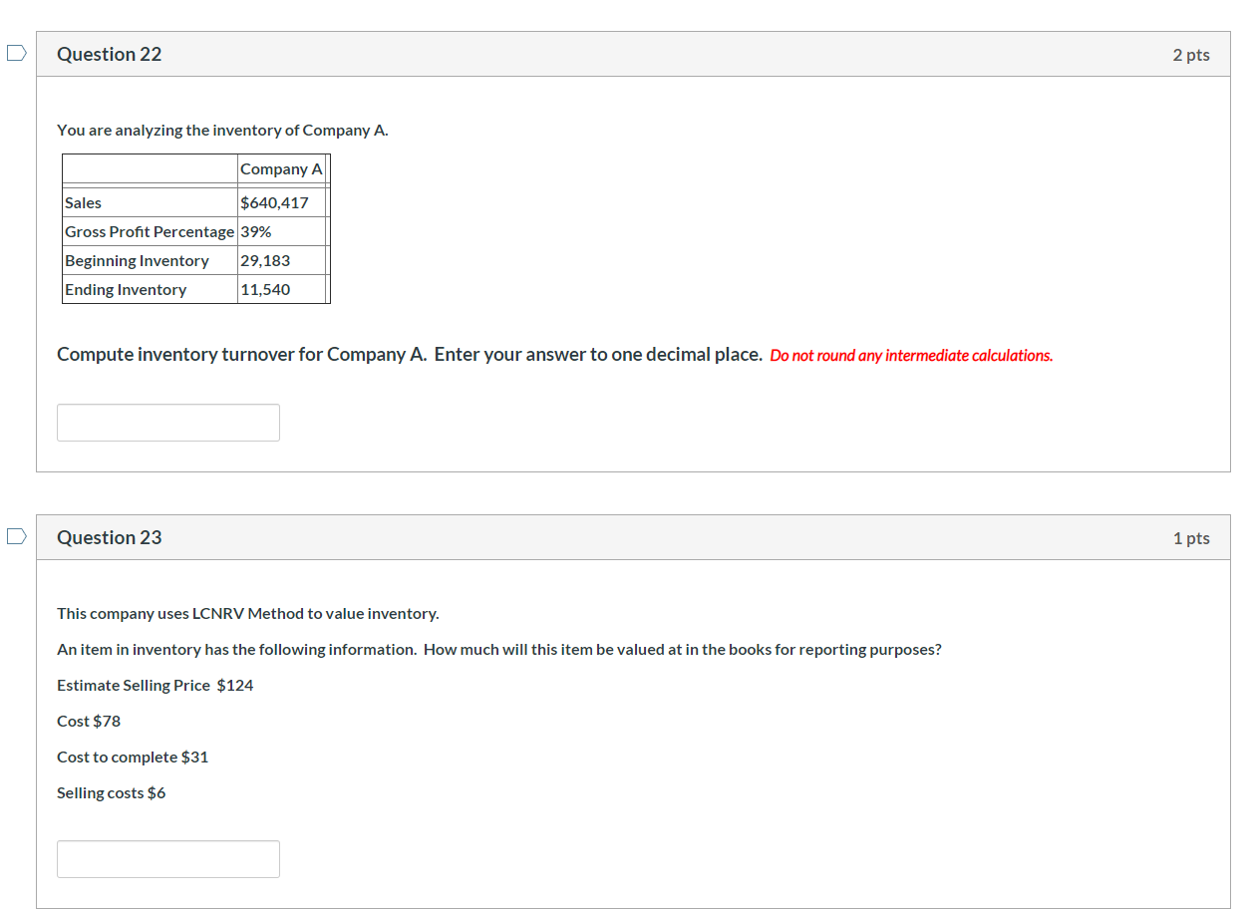Click the red "Do not round any intermediate calculations." note
Image resolution: width=1254 pixels, height=909 pixels.
pyautogui.click(x=911, y=356)
